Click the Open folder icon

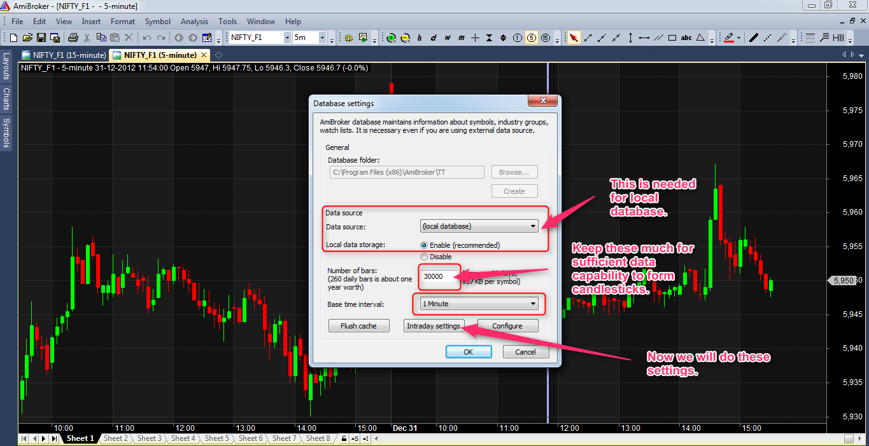[27, 37]
